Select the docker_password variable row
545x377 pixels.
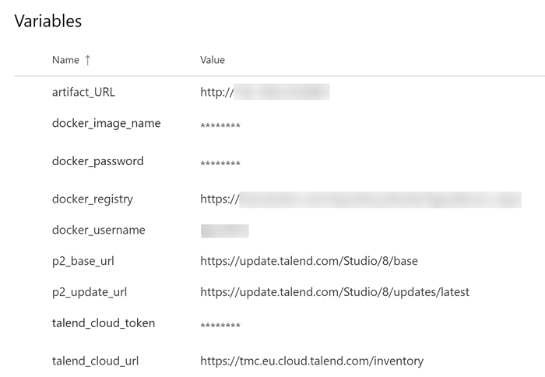tap(97, 161)
